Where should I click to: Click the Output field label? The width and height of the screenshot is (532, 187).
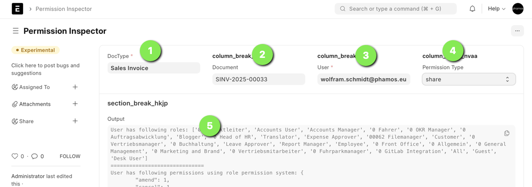click(x=116, y=119)
